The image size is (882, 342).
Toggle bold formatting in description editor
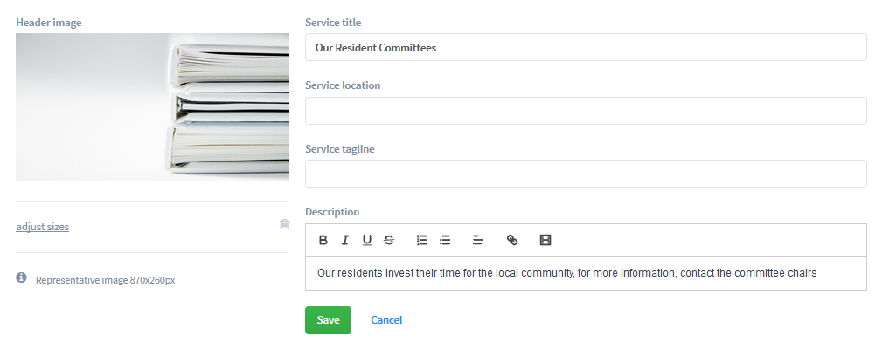(x=323, y=240)
